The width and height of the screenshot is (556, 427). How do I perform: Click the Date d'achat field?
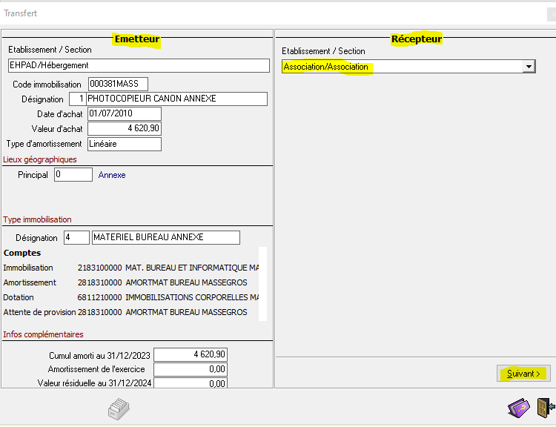124,113
